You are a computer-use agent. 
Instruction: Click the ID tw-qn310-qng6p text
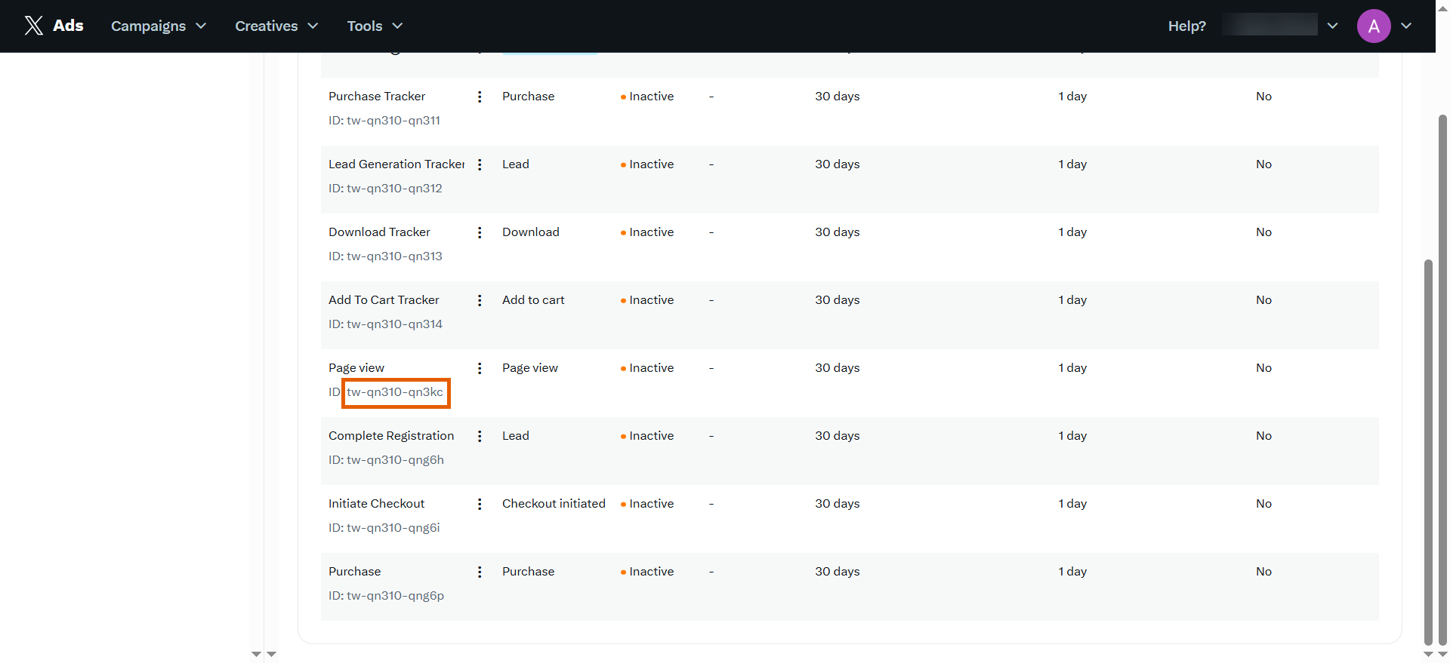coord(386,596)
